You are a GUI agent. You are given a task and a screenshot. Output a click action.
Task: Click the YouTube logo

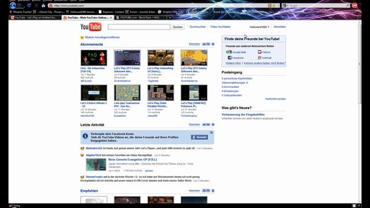pyautogui.click(x=91, y=27)
